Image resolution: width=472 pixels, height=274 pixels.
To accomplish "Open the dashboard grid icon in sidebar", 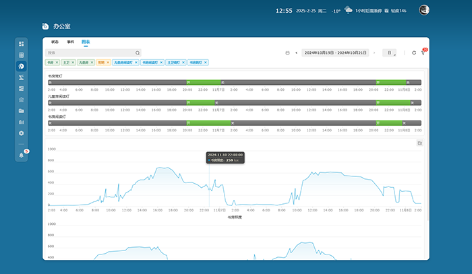I will (x=22, y=44).
